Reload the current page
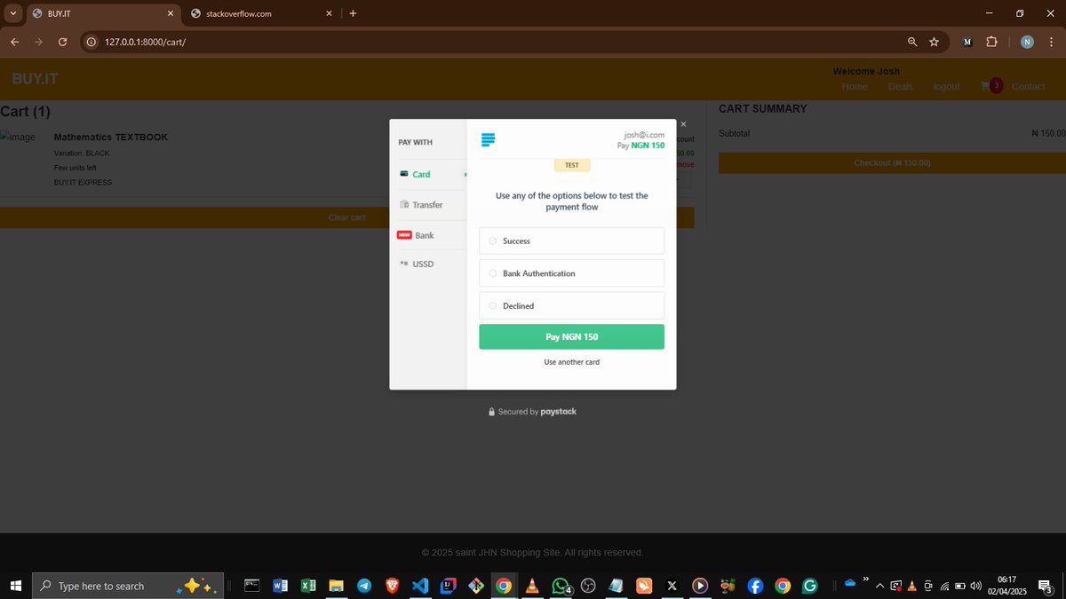Viewport: 1066px width, 599px height. coord(62,42)
